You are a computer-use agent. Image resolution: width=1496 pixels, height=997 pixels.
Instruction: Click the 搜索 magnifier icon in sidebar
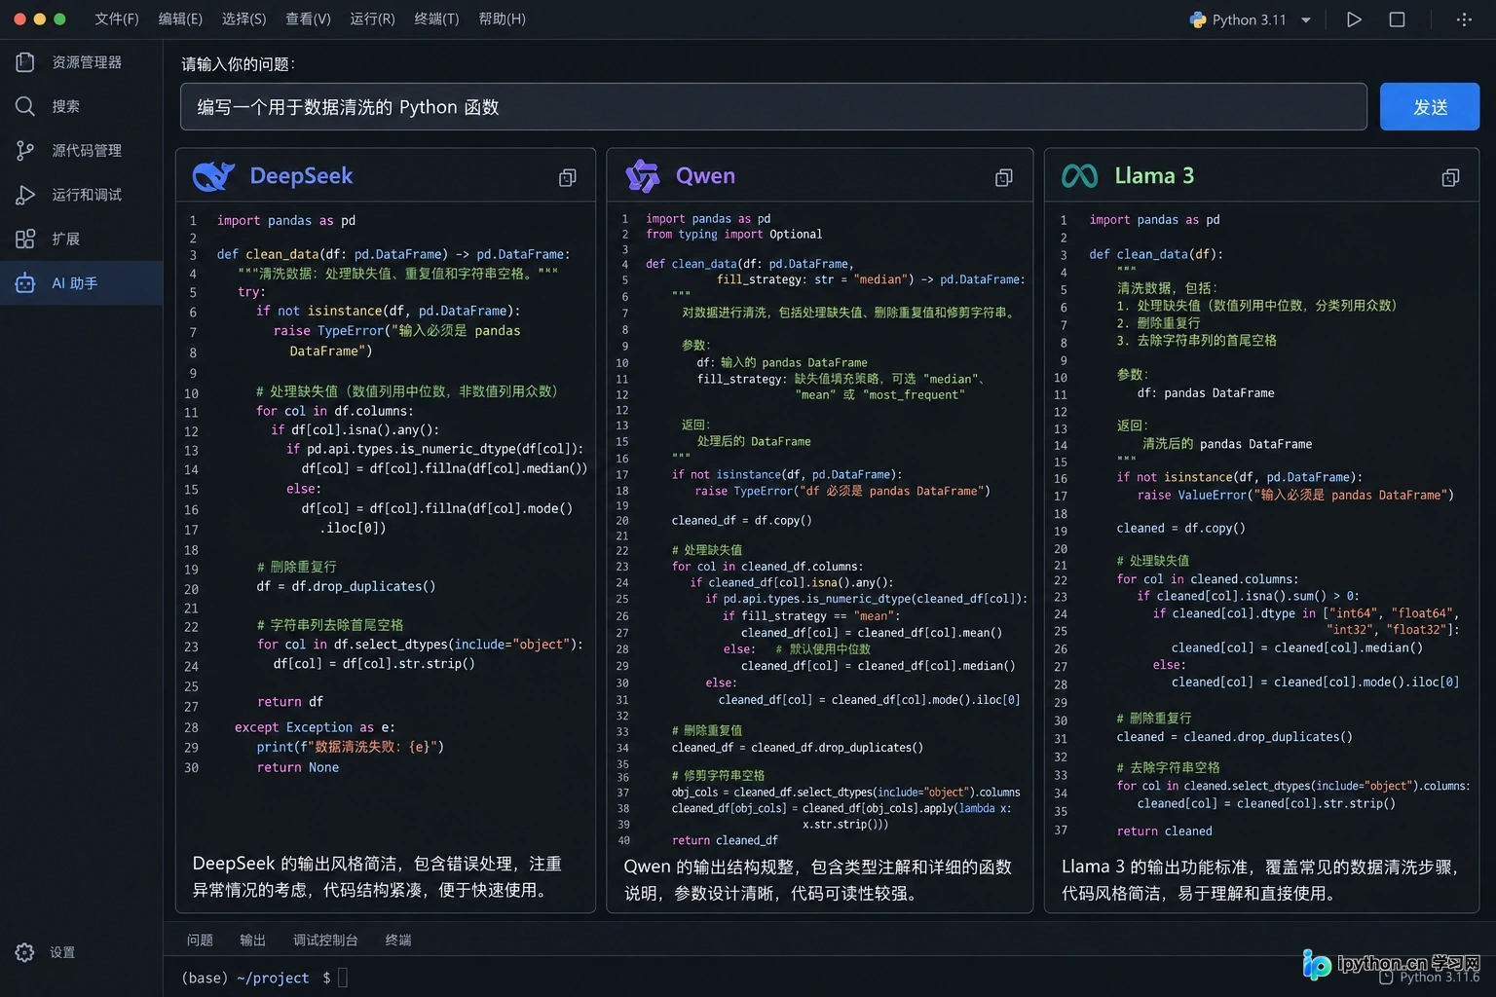(x=25, y=106)
